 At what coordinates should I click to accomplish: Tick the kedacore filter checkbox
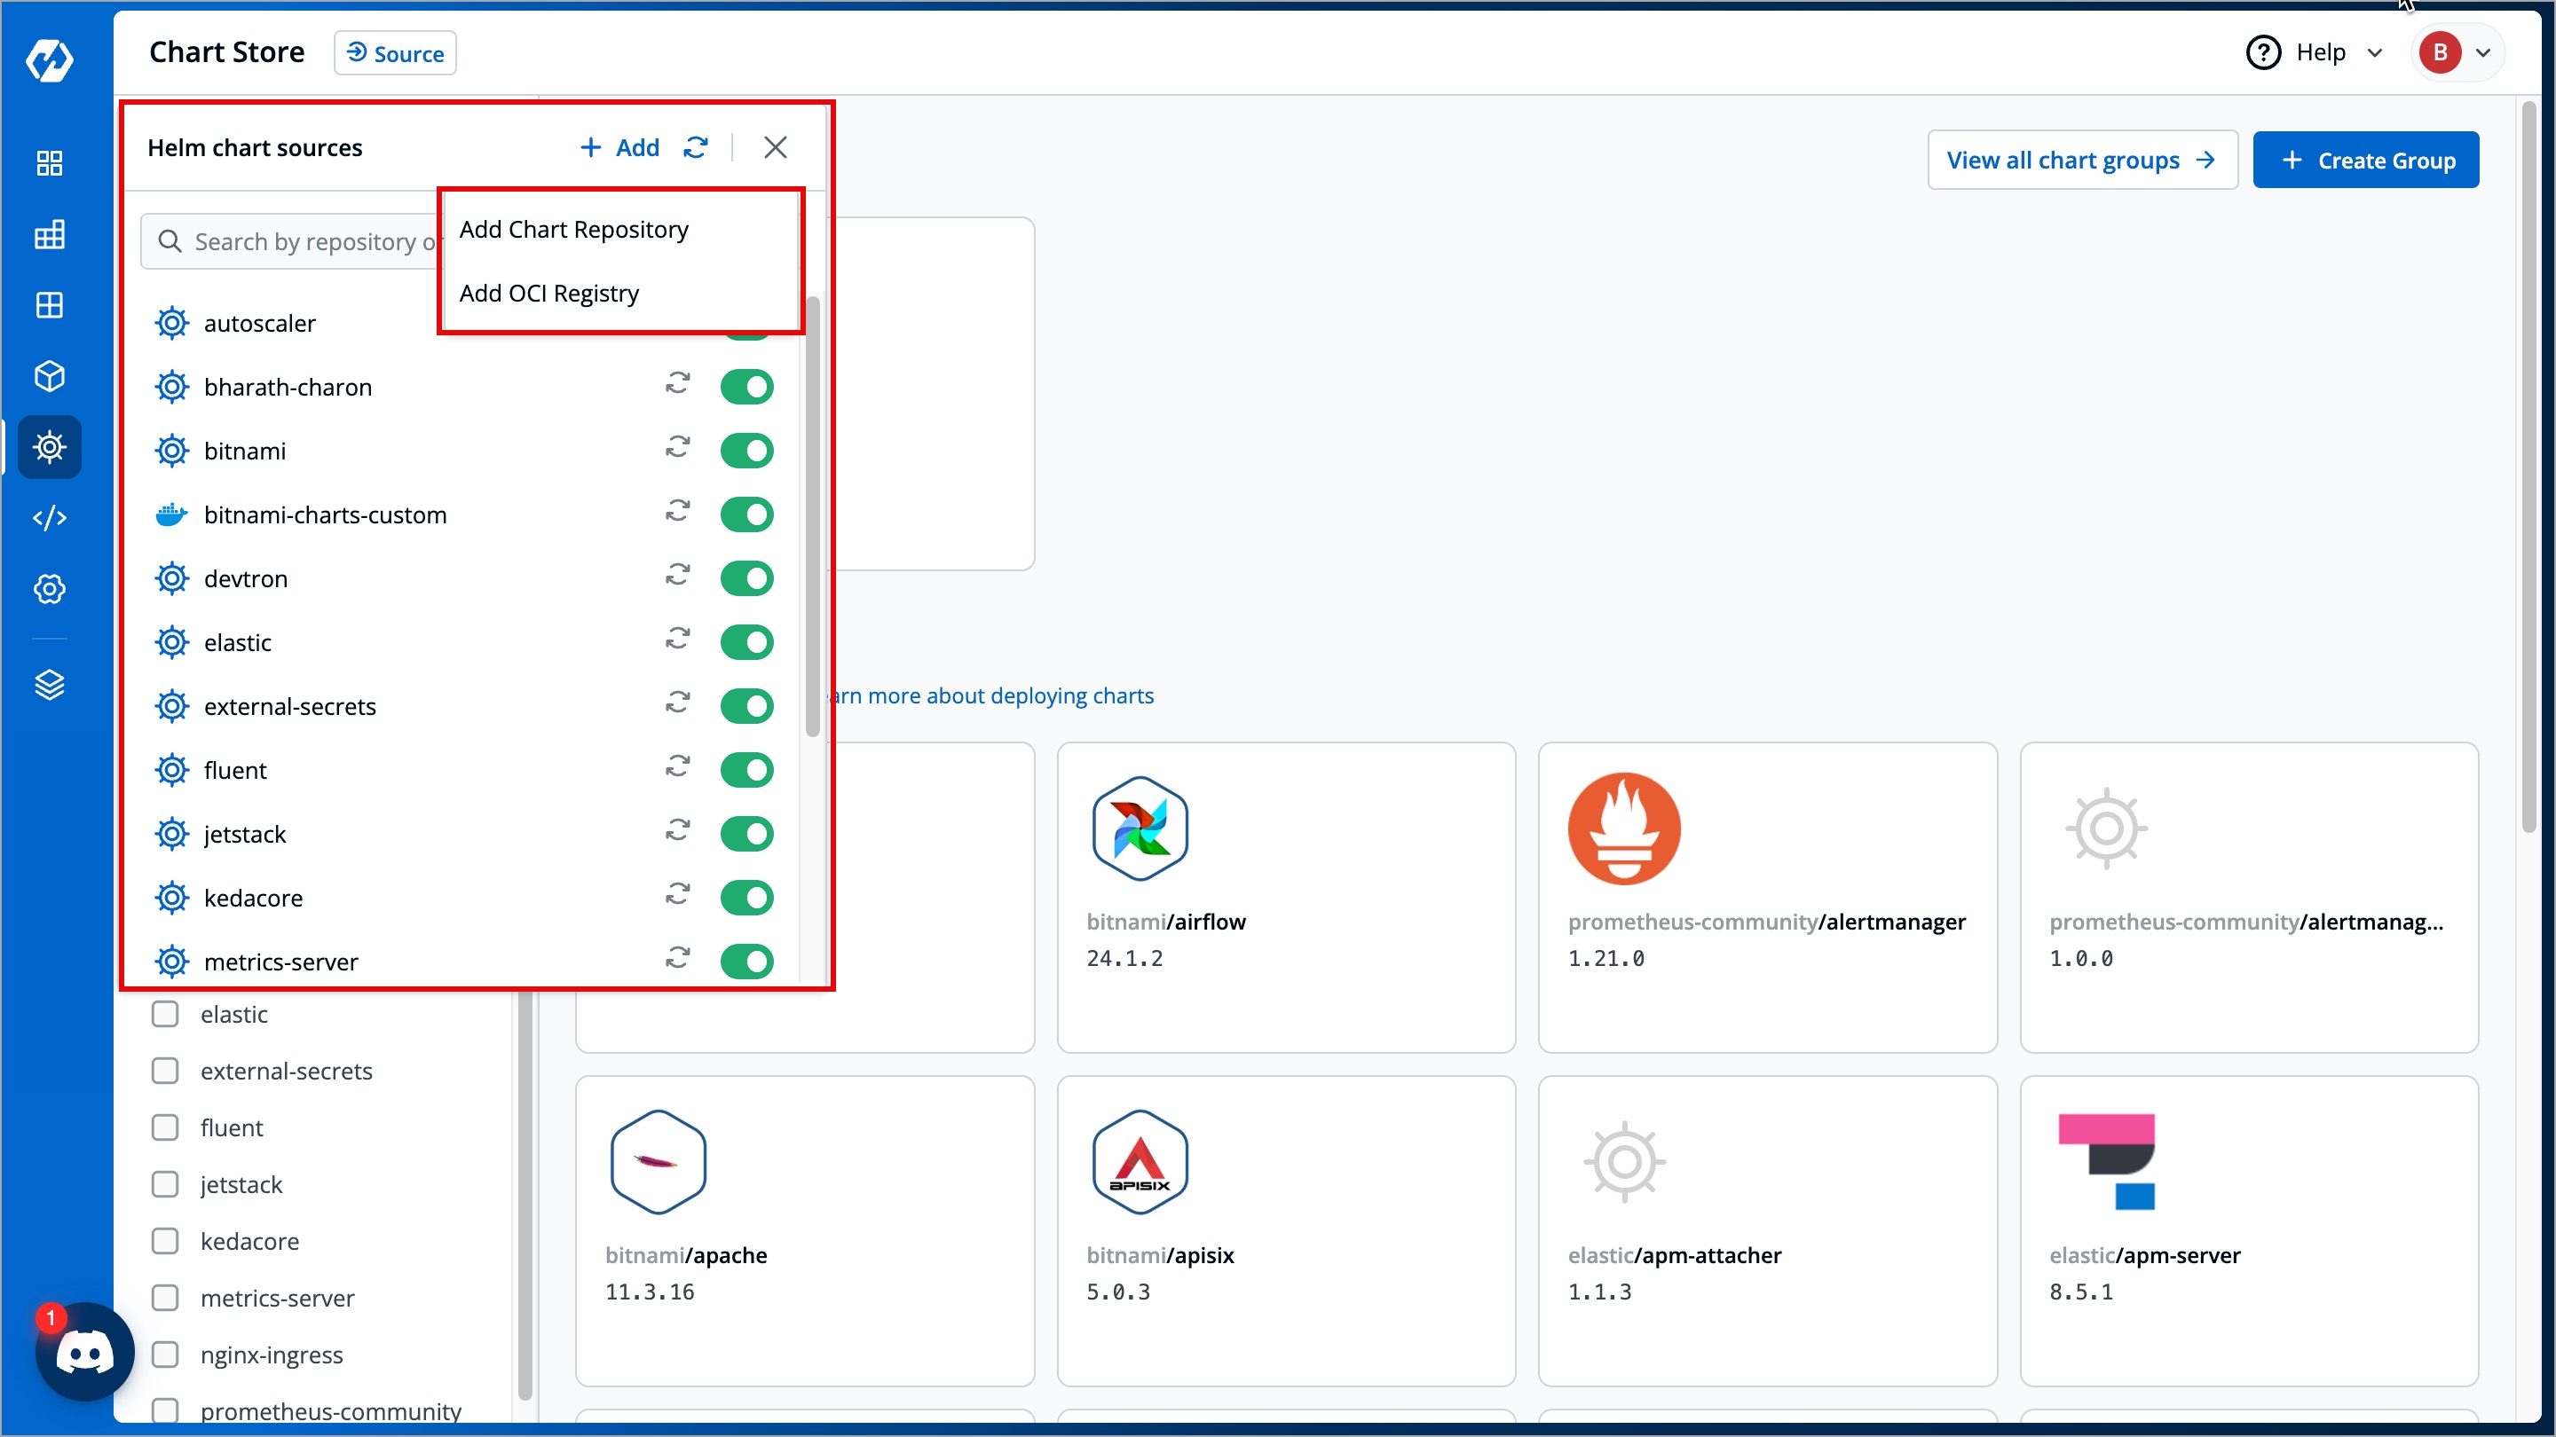click(165, 1242)
